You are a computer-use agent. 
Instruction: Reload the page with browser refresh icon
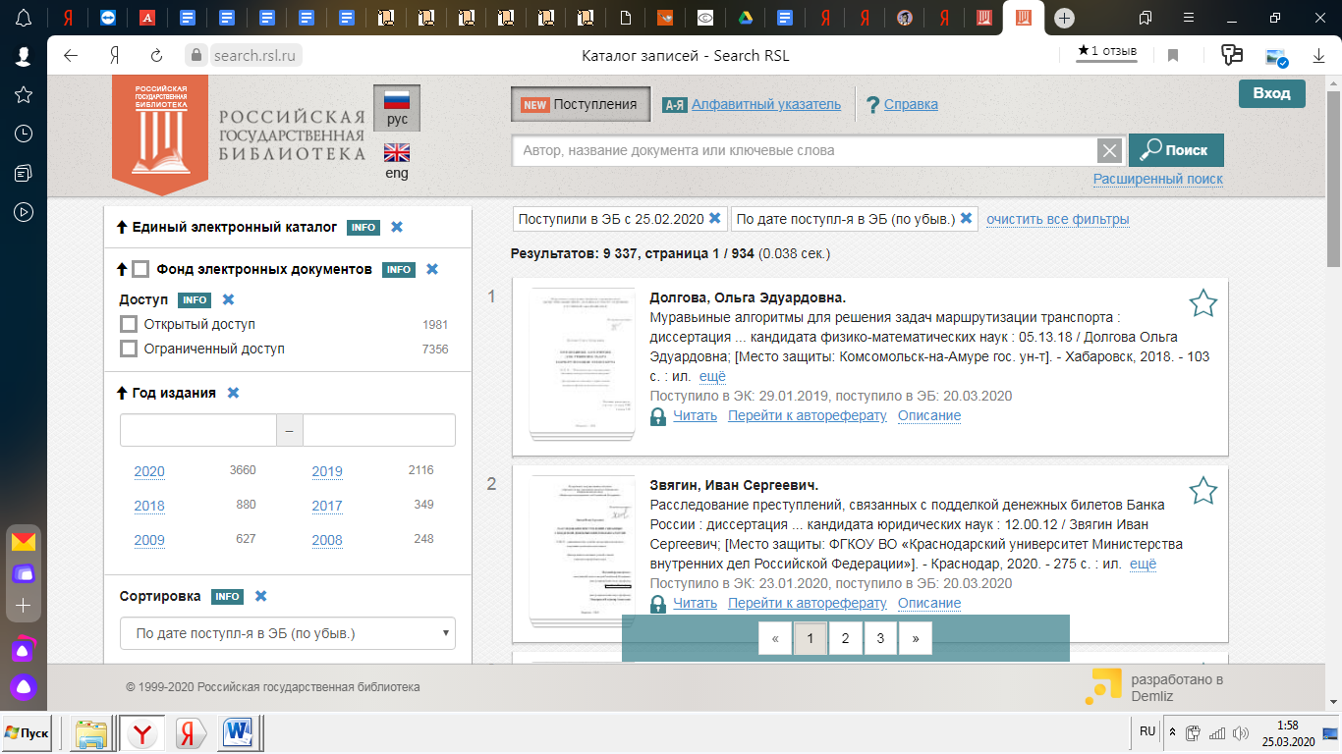coord(156,56)
